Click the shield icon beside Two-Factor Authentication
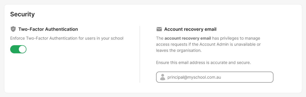The width and height of the screenshot is (306, 97). 13,29
